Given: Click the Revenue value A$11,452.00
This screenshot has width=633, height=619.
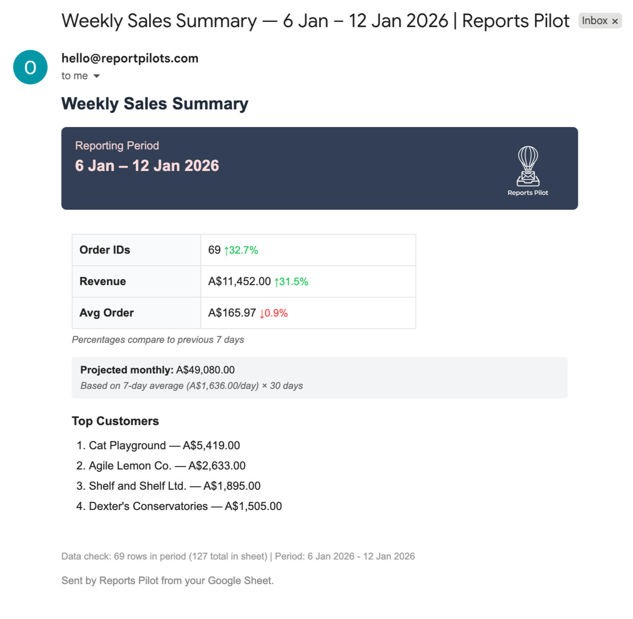Looking at the screenshot, I should [x=239, y=281].
